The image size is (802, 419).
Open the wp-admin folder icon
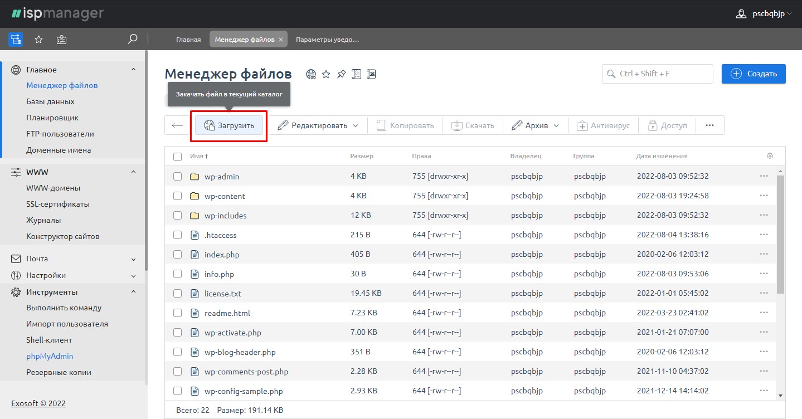click(195, 177)
